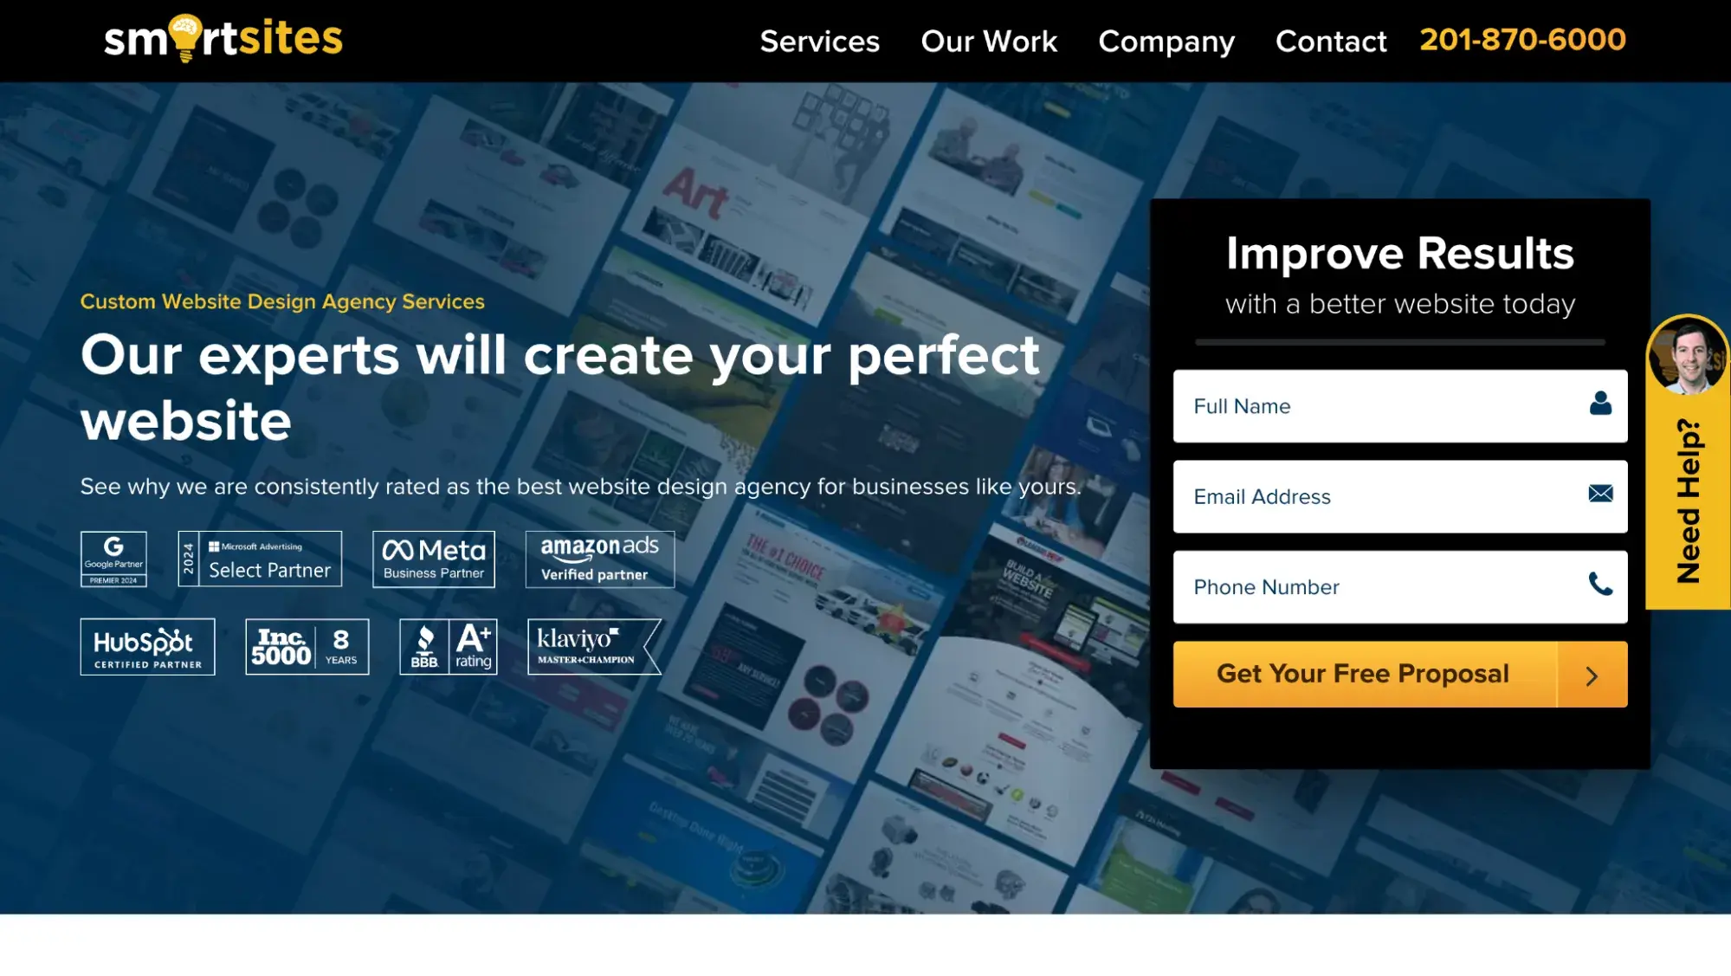
Task: Open the Company navigation menu
Action: (x=1166, y=41)
